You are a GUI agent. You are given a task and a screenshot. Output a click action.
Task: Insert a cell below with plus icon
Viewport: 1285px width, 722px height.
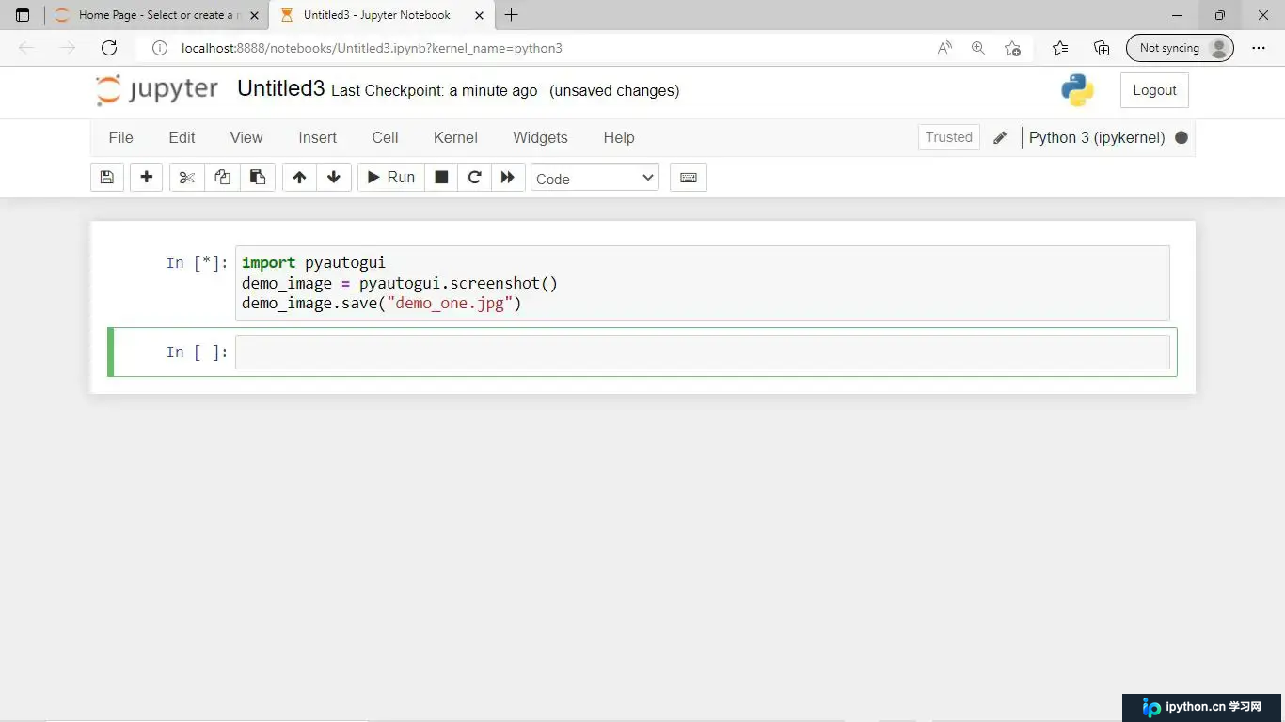pos(146,178)
